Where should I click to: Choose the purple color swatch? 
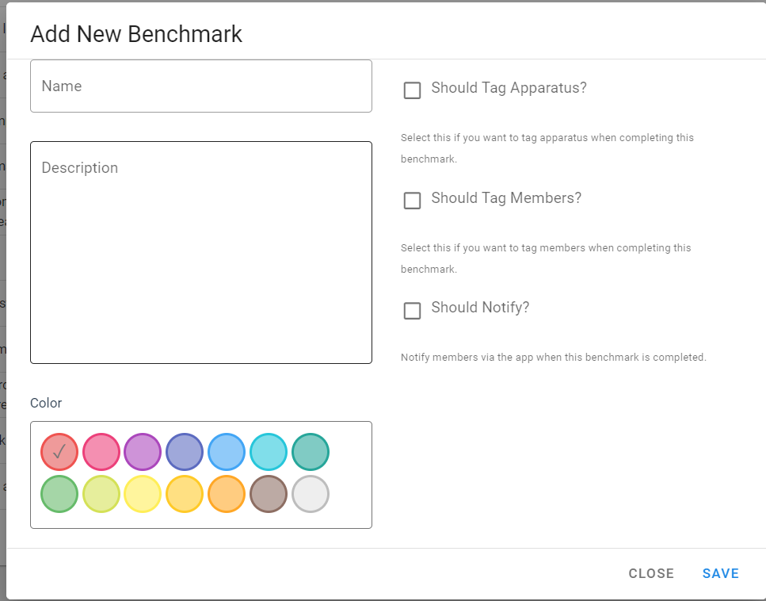tap(143, 453)
